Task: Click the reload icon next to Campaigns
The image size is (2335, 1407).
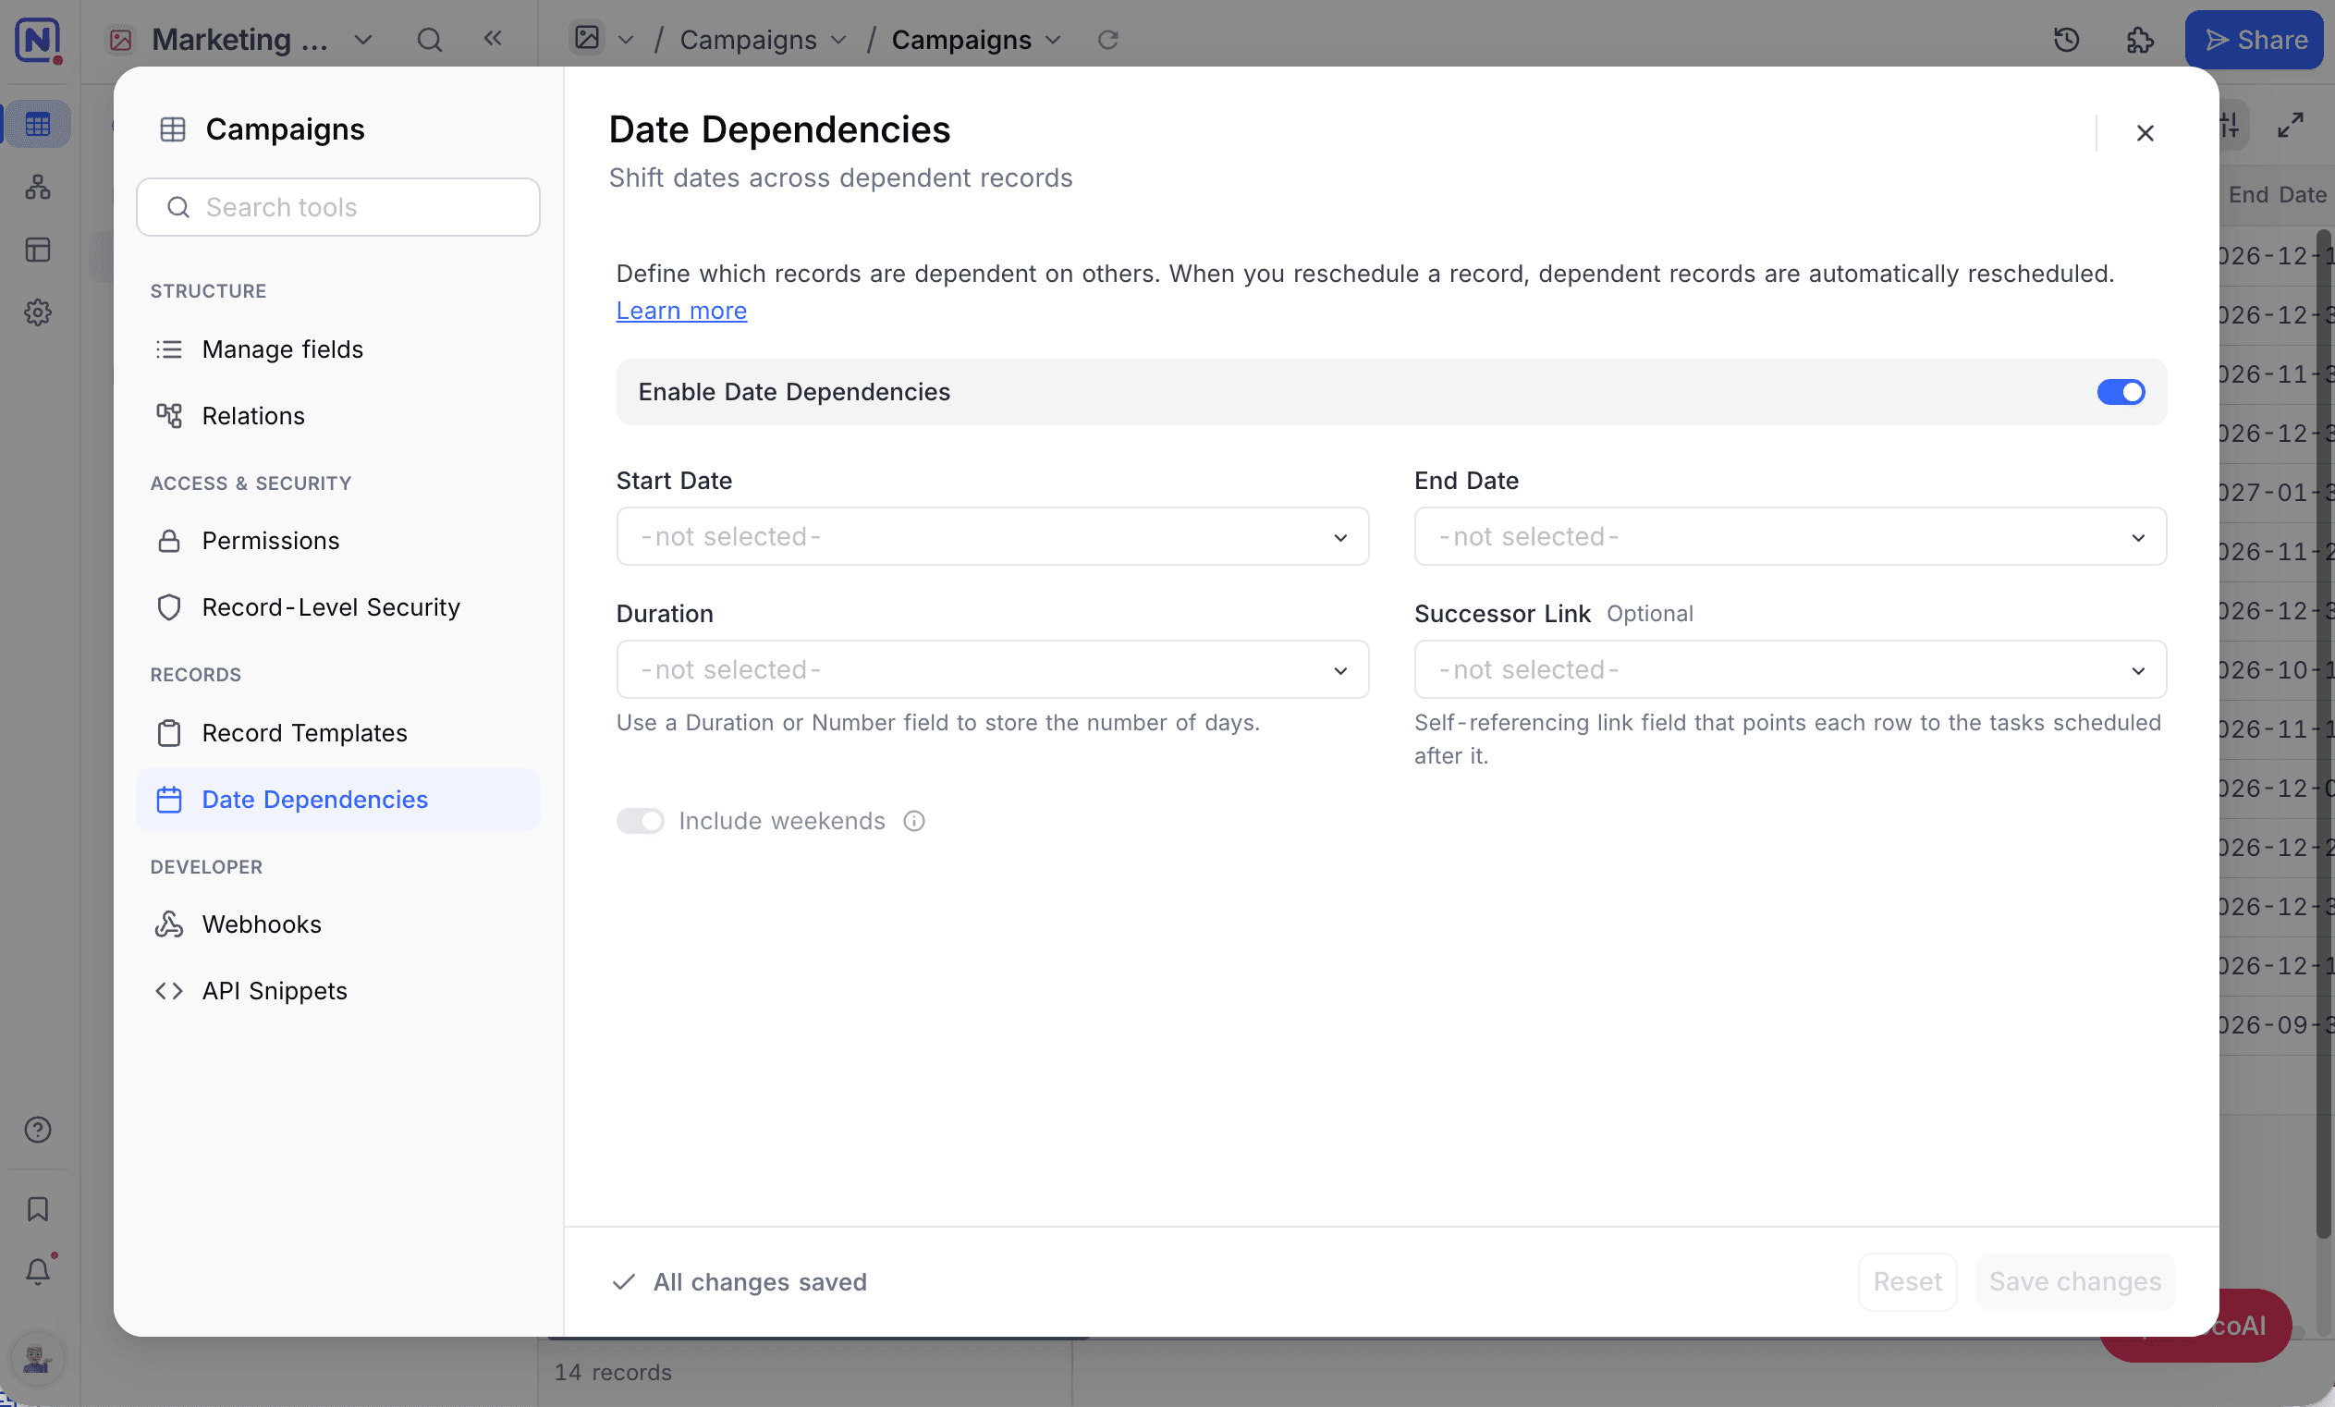Action: tap(1107, 40)
